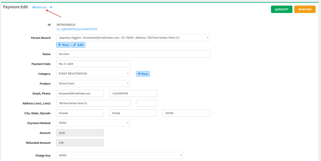Click into the Name field
Screen dimensions: 321x161
[x=133, y=54]
